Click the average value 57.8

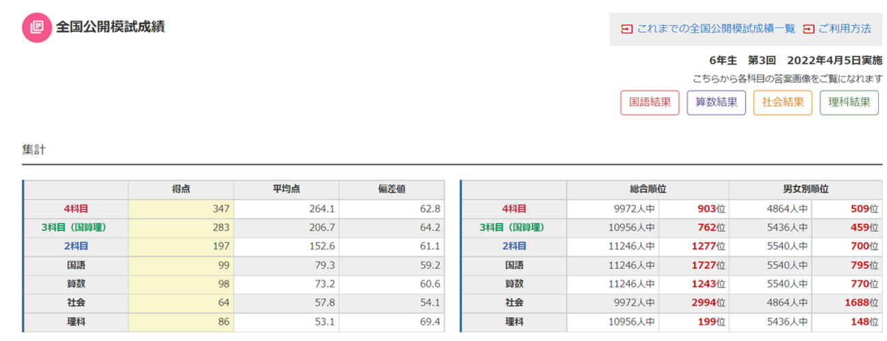(325, 302)
